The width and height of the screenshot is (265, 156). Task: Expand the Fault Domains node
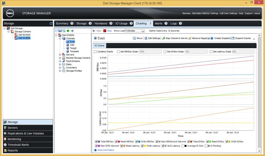tap(60, 61)
